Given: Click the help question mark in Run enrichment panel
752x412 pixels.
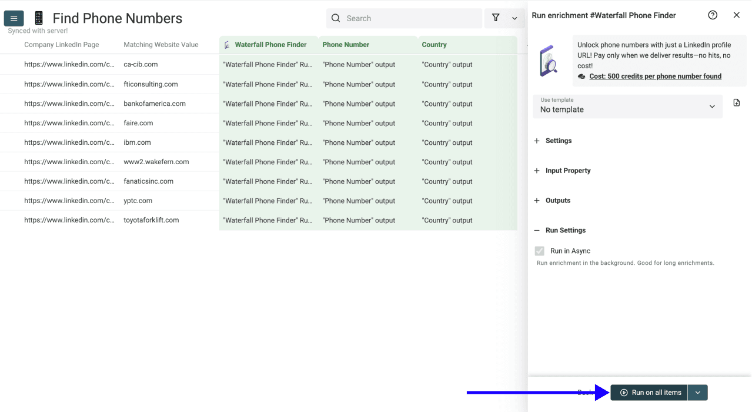Looking at the screenshot, I should [x=713, y=15].
